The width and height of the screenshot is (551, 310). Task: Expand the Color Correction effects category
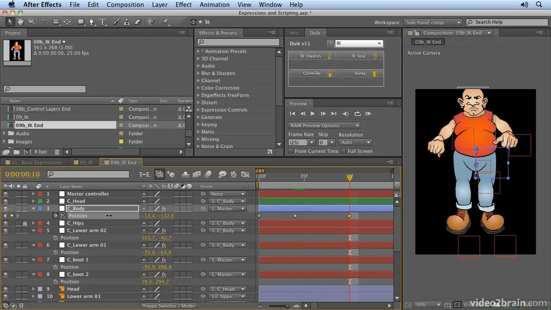(x=199, y=88)
